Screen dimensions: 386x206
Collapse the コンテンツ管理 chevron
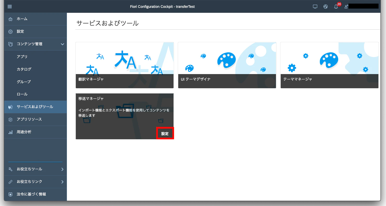point(62,44)
